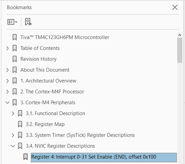Close the Bookmarks panel

(175, 7)
